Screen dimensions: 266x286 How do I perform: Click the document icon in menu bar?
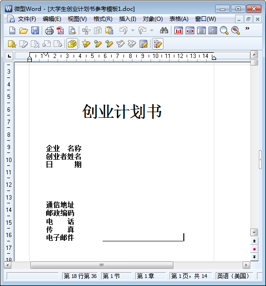point(11,19)
